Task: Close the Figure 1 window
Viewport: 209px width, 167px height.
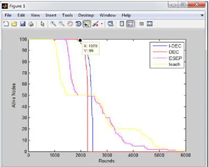Action: (x=196, y=5)
